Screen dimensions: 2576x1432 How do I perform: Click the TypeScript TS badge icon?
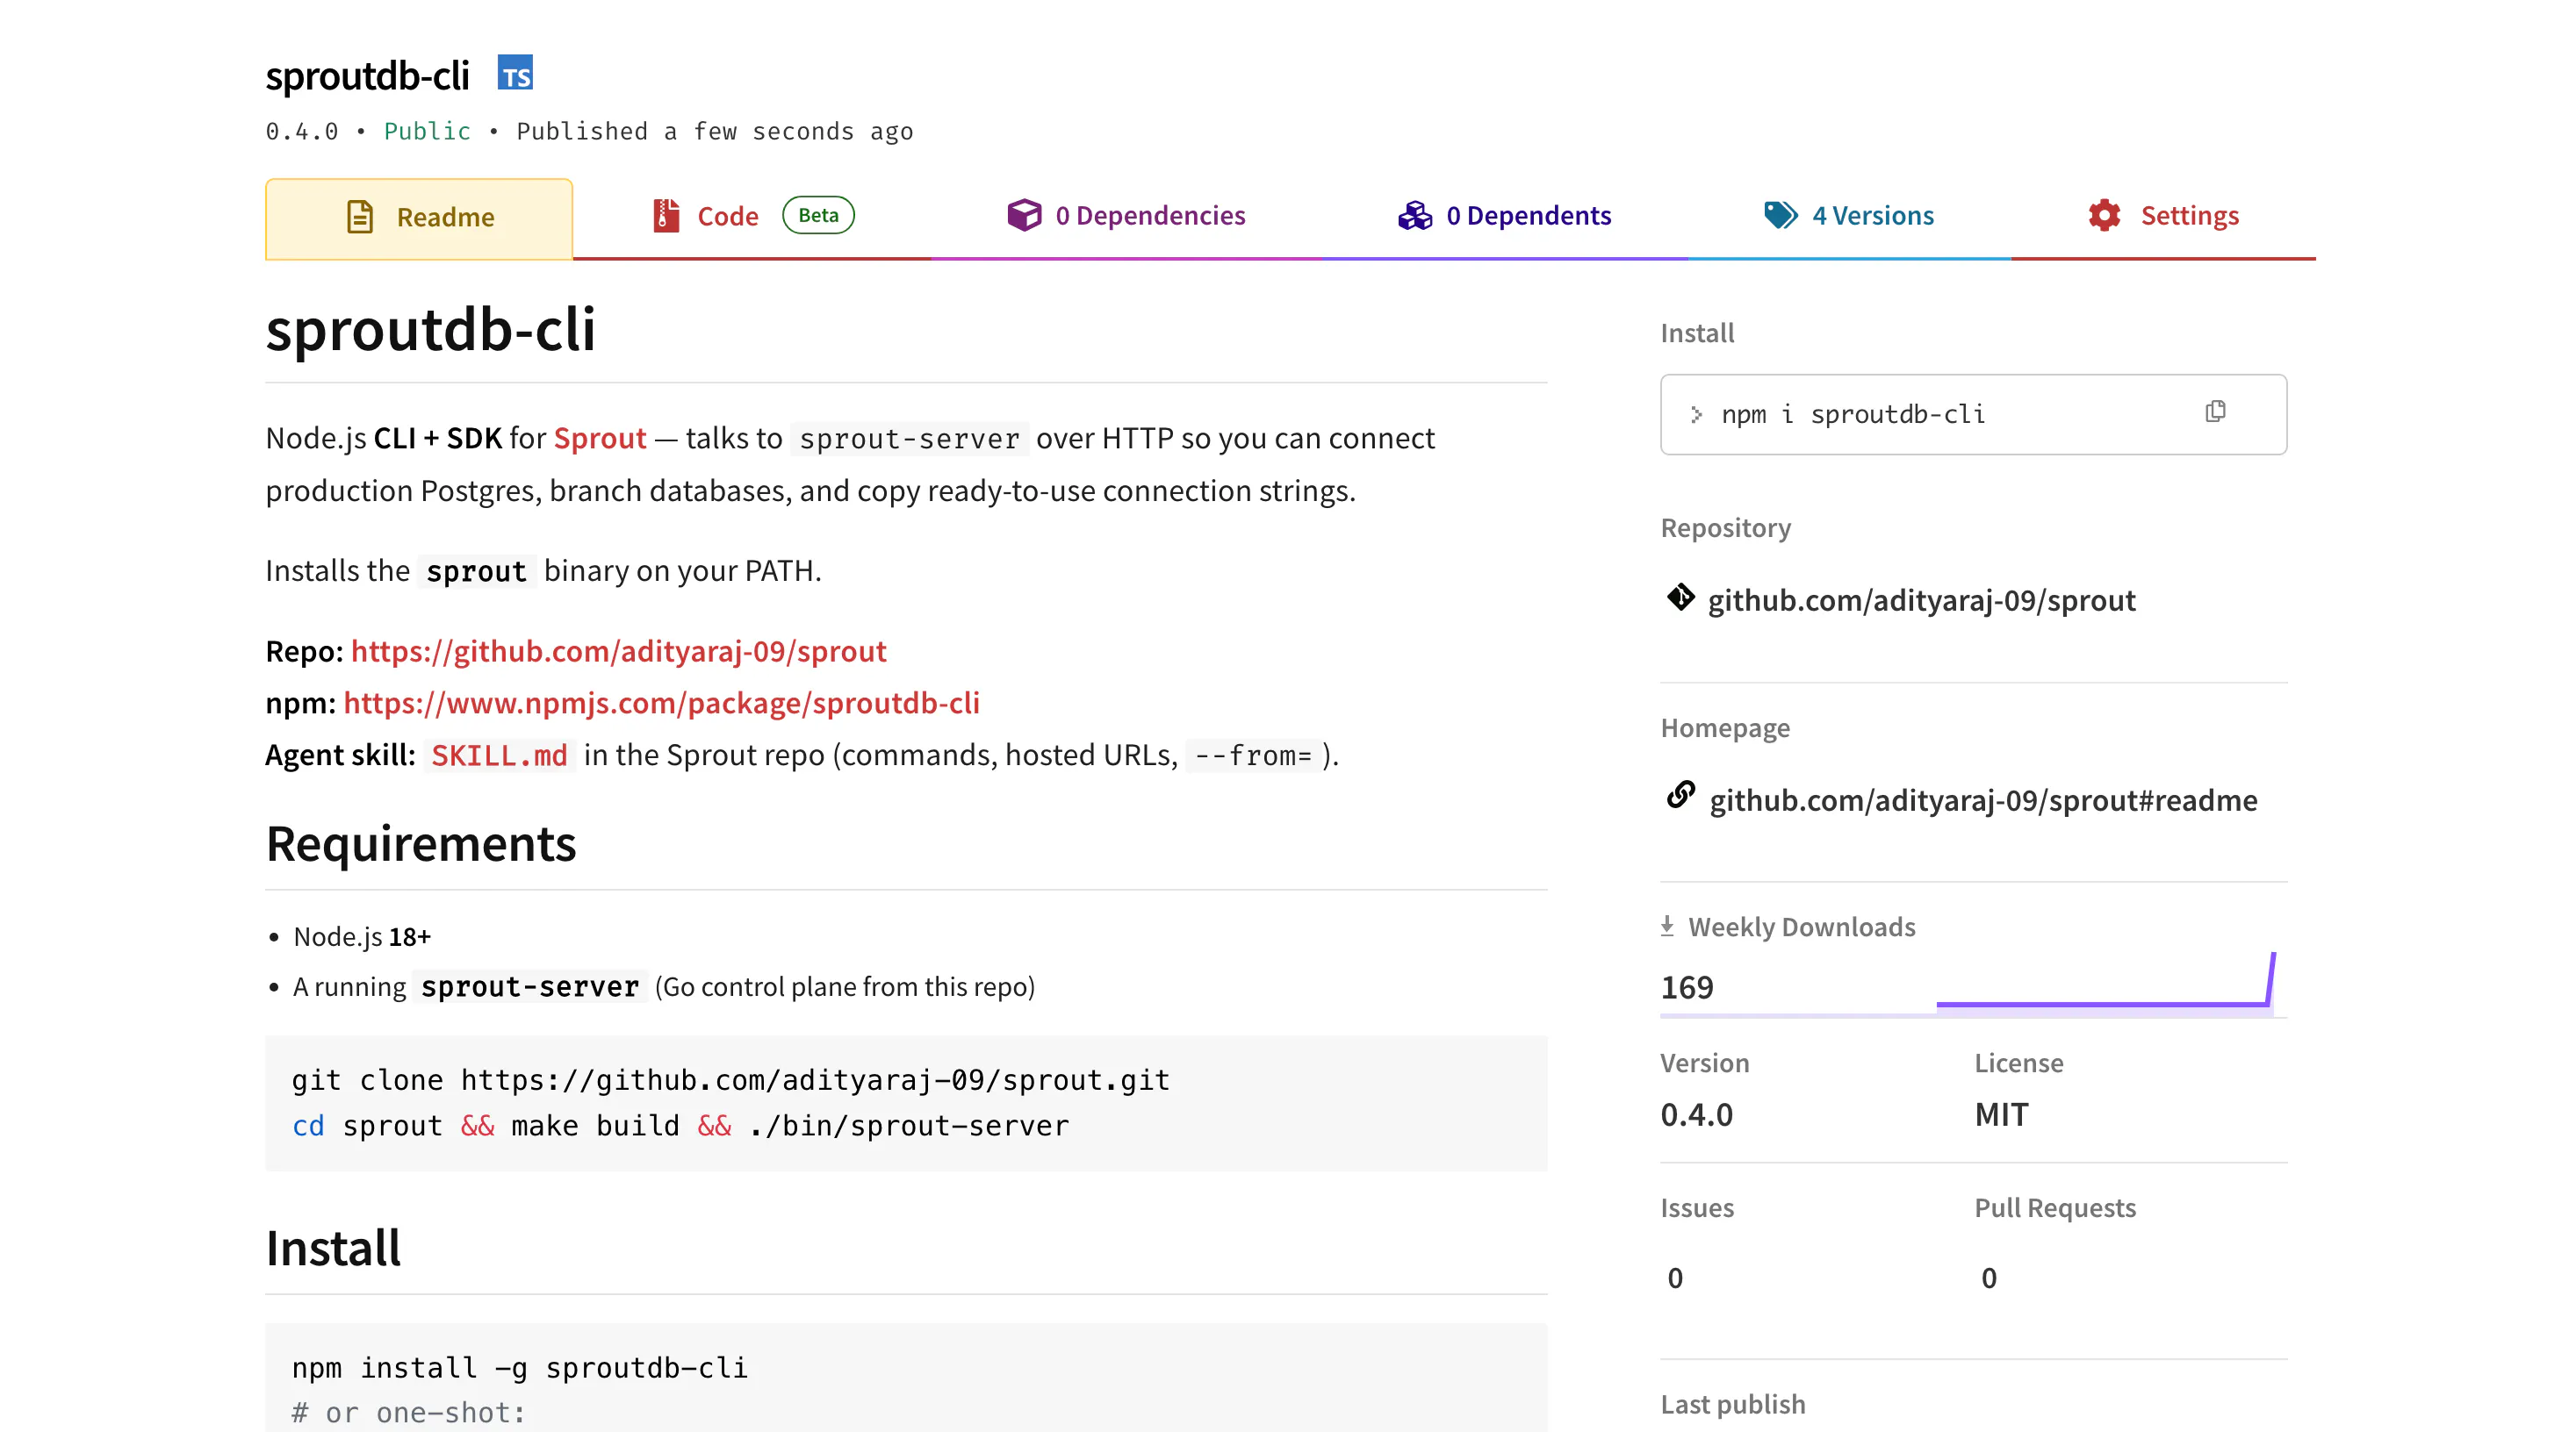515,73
